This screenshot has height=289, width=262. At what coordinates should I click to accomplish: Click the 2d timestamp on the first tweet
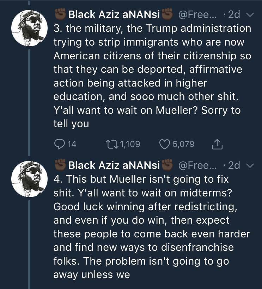click(234, 14)
